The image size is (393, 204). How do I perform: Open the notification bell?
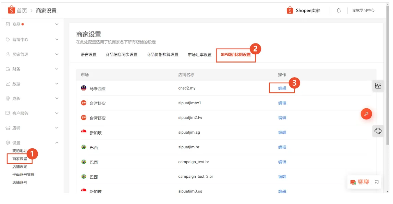pos(339,11)
